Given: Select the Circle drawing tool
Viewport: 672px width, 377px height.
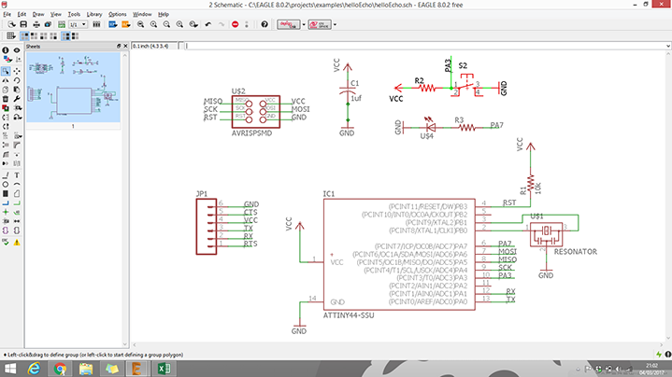Looking at the screenshot, I should point(6,185).
